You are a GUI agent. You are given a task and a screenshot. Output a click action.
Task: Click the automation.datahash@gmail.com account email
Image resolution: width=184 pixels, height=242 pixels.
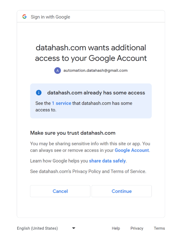[96, 70]
